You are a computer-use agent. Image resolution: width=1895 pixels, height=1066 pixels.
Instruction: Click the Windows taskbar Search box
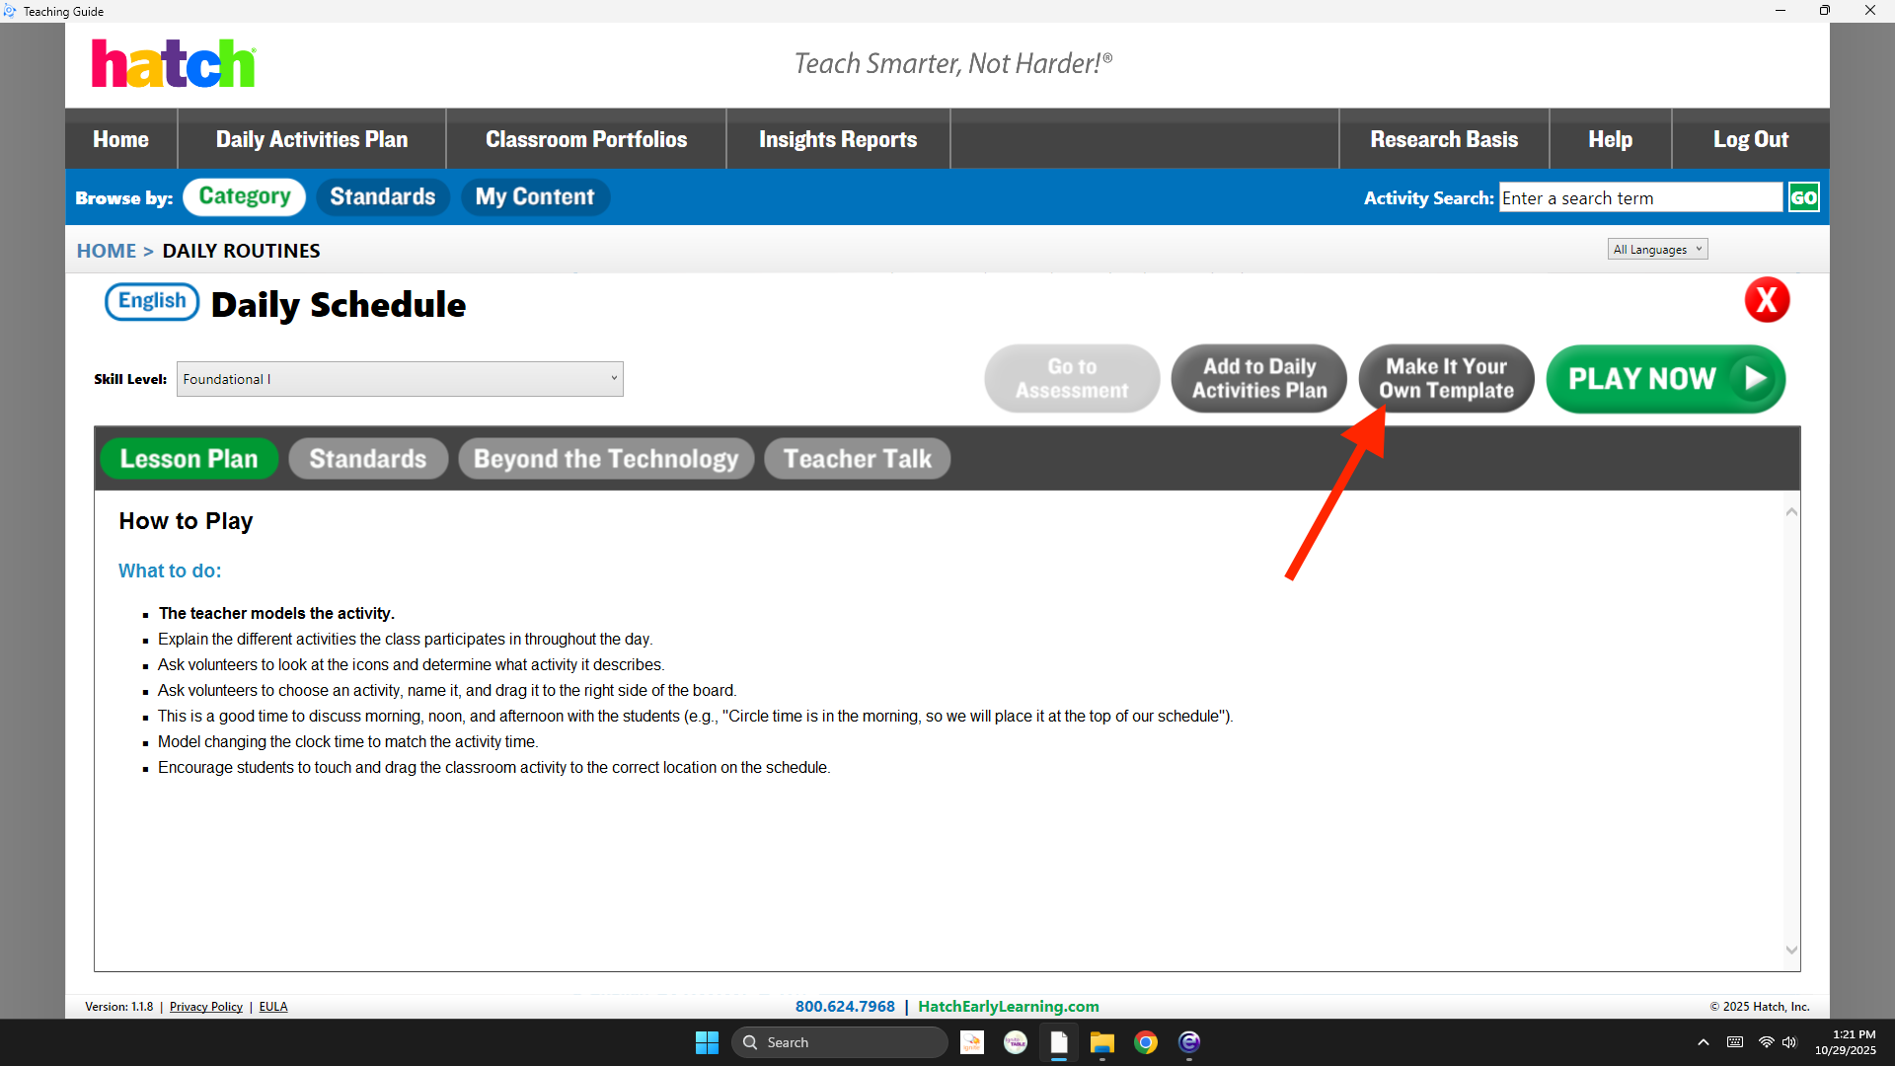tap(840, 1042)
